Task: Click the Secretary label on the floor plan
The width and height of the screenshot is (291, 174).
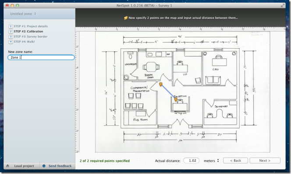Action: (221, 107)
